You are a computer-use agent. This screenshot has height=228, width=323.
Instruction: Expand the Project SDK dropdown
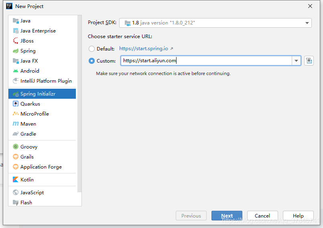click(x=307, y=23)
